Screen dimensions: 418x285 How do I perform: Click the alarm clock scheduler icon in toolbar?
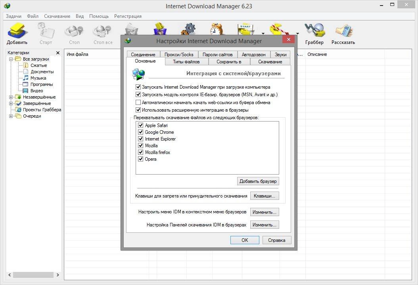click(x=216, y=29)
